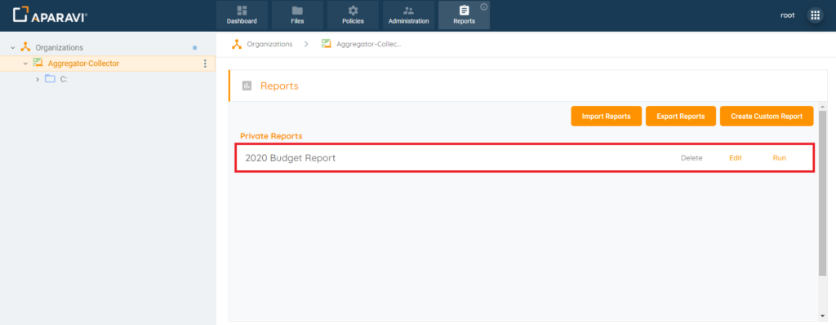Click the Organizations icon in the breadcrumb
This screenshot has width=836, height=325.
pos(237,44)
